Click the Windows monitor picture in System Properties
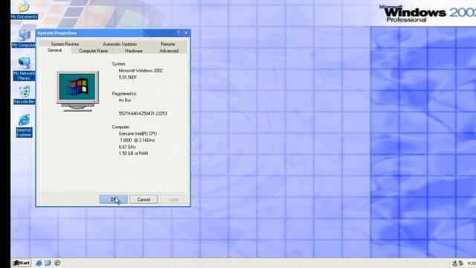The width and height of the screenshot is (476, 268). (77, 91)
